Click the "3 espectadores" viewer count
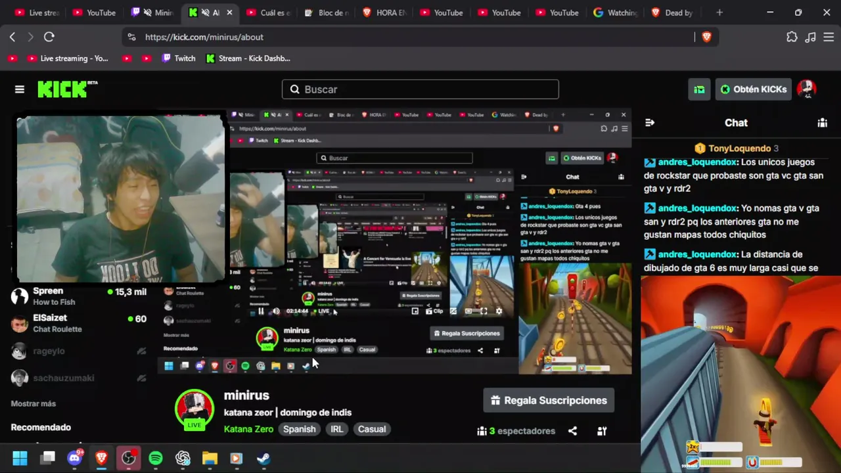Screen dimensions: 841x473 click(x=516, y=431)
